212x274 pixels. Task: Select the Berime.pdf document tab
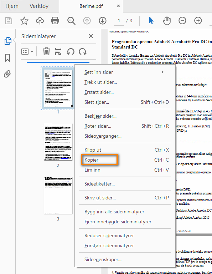(x=91, y=6)
